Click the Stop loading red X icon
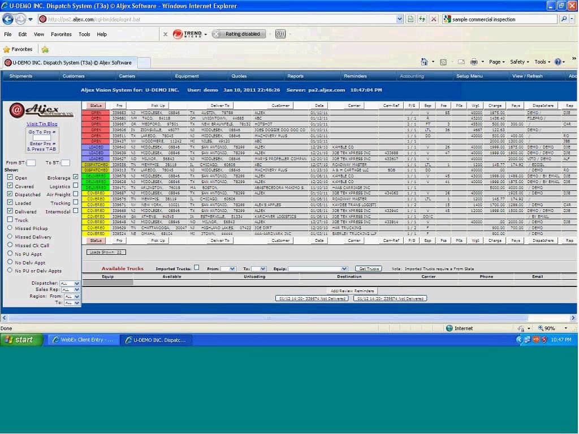This screenshot has height=434, width=579. [x=434, y=19]
